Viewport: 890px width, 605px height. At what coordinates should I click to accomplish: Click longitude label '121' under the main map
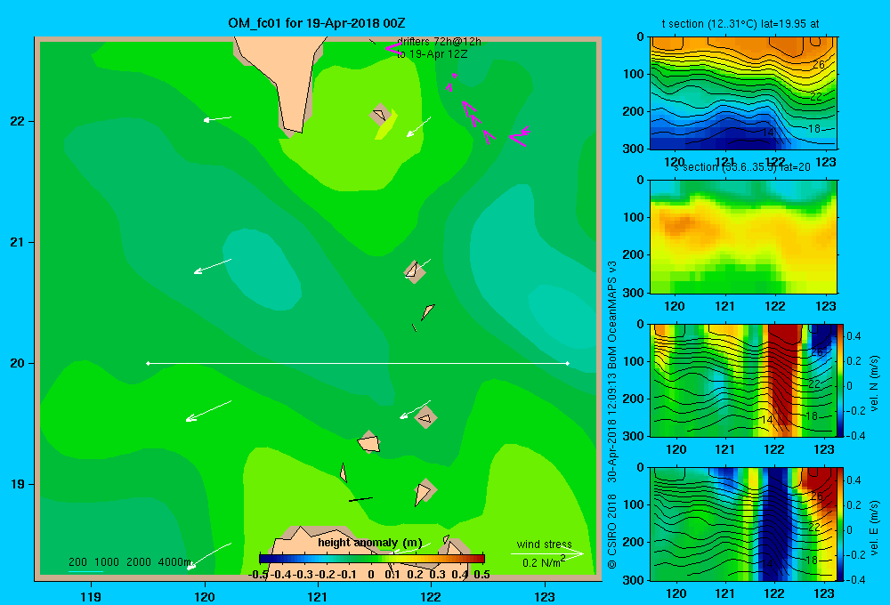point(318,596)
